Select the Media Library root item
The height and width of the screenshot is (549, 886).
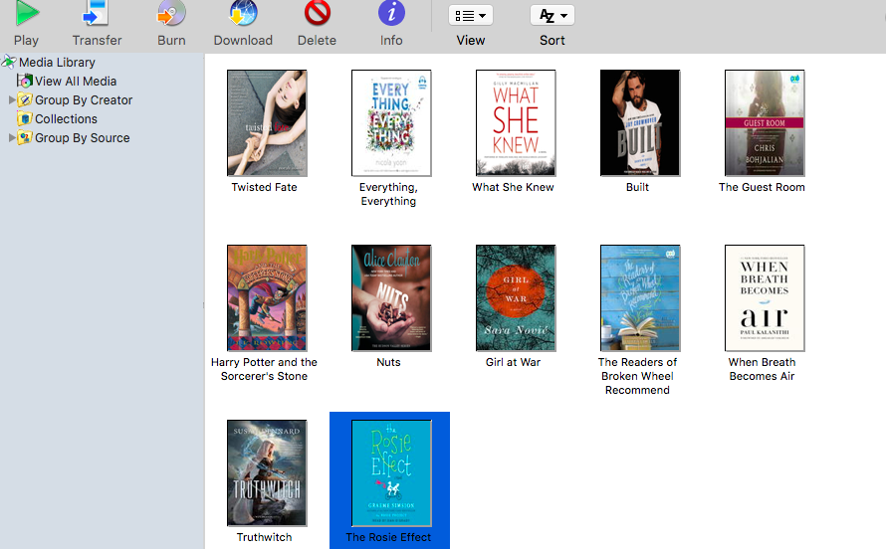pyautogui.click(x=57, y=62)
